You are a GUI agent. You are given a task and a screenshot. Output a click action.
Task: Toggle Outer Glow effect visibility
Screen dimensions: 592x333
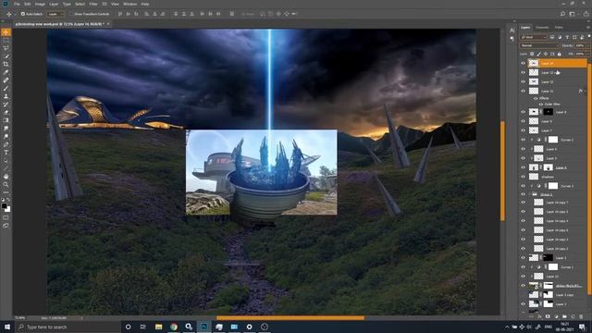coord(540,105)
